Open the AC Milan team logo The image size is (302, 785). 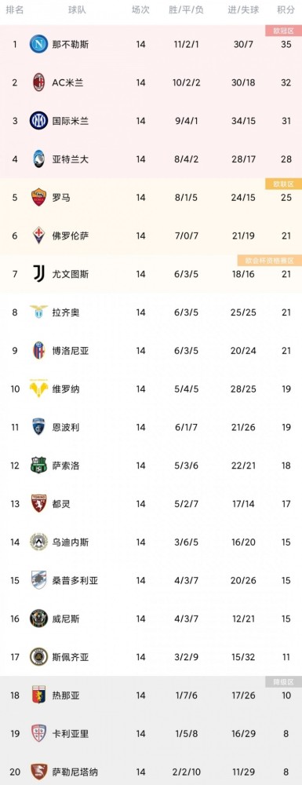pos(38,82)
